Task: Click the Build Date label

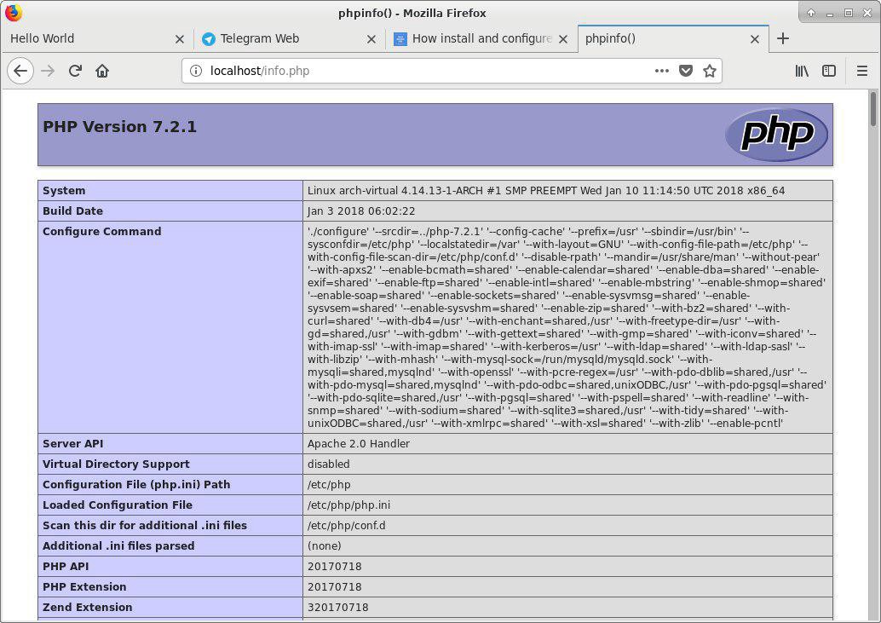Action: (72, 211)
